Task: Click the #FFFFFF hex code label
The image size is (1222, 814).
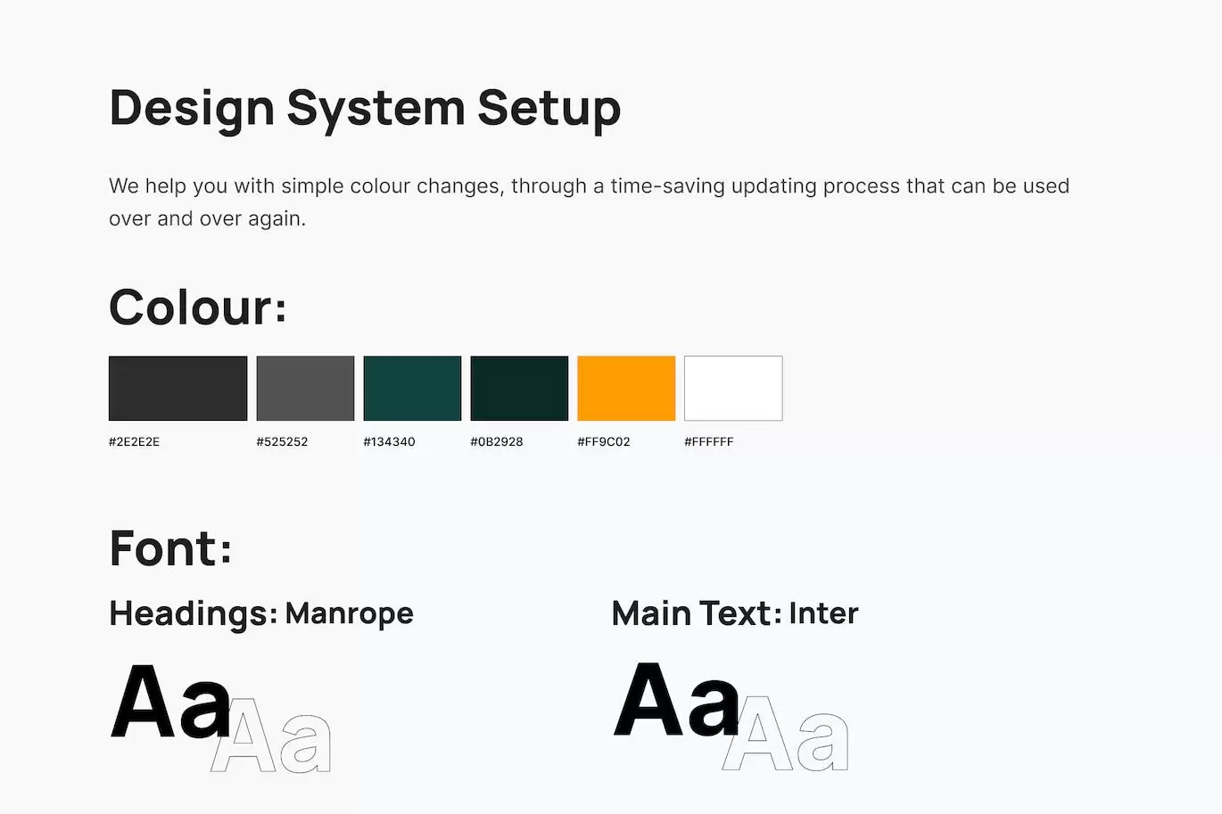Action: click(709, 441)
